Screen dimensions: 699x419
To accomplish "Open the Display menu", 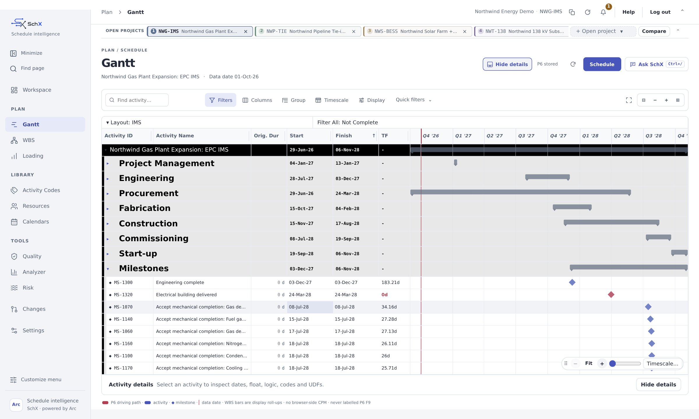I will tap(372, 100).
